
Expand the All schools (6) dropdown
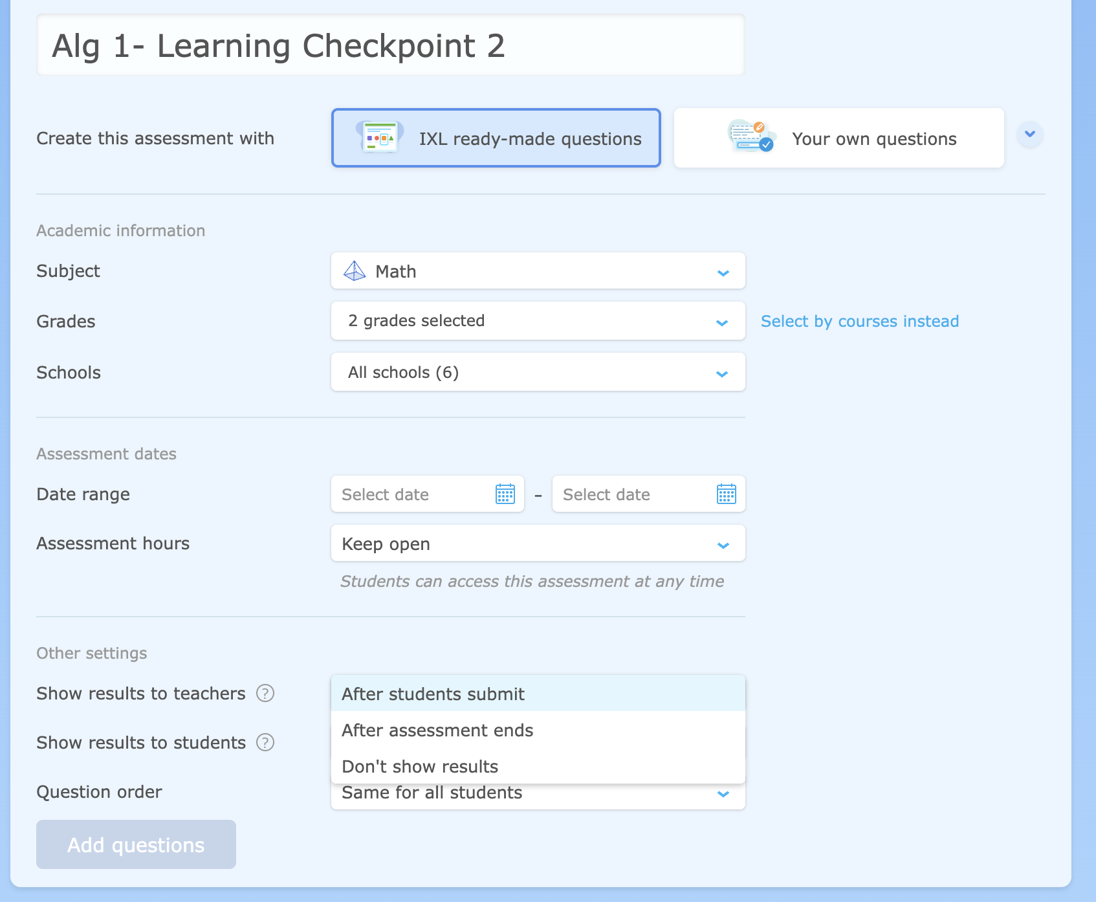(x=538, y=372)
